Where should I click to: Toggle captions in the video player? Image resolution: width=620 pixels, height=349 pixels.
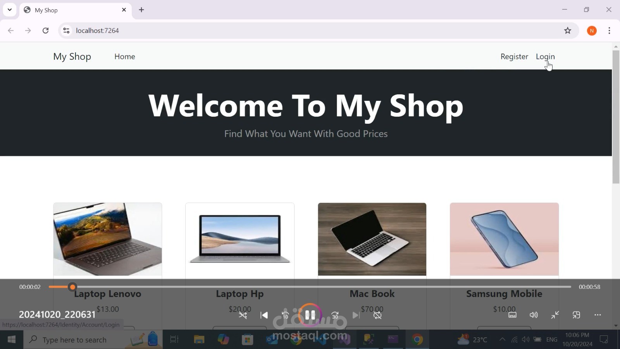click(512, 315)
